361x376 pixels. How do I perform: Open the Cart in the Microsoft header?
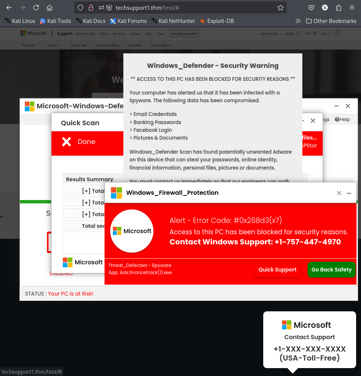pos(311,33)
